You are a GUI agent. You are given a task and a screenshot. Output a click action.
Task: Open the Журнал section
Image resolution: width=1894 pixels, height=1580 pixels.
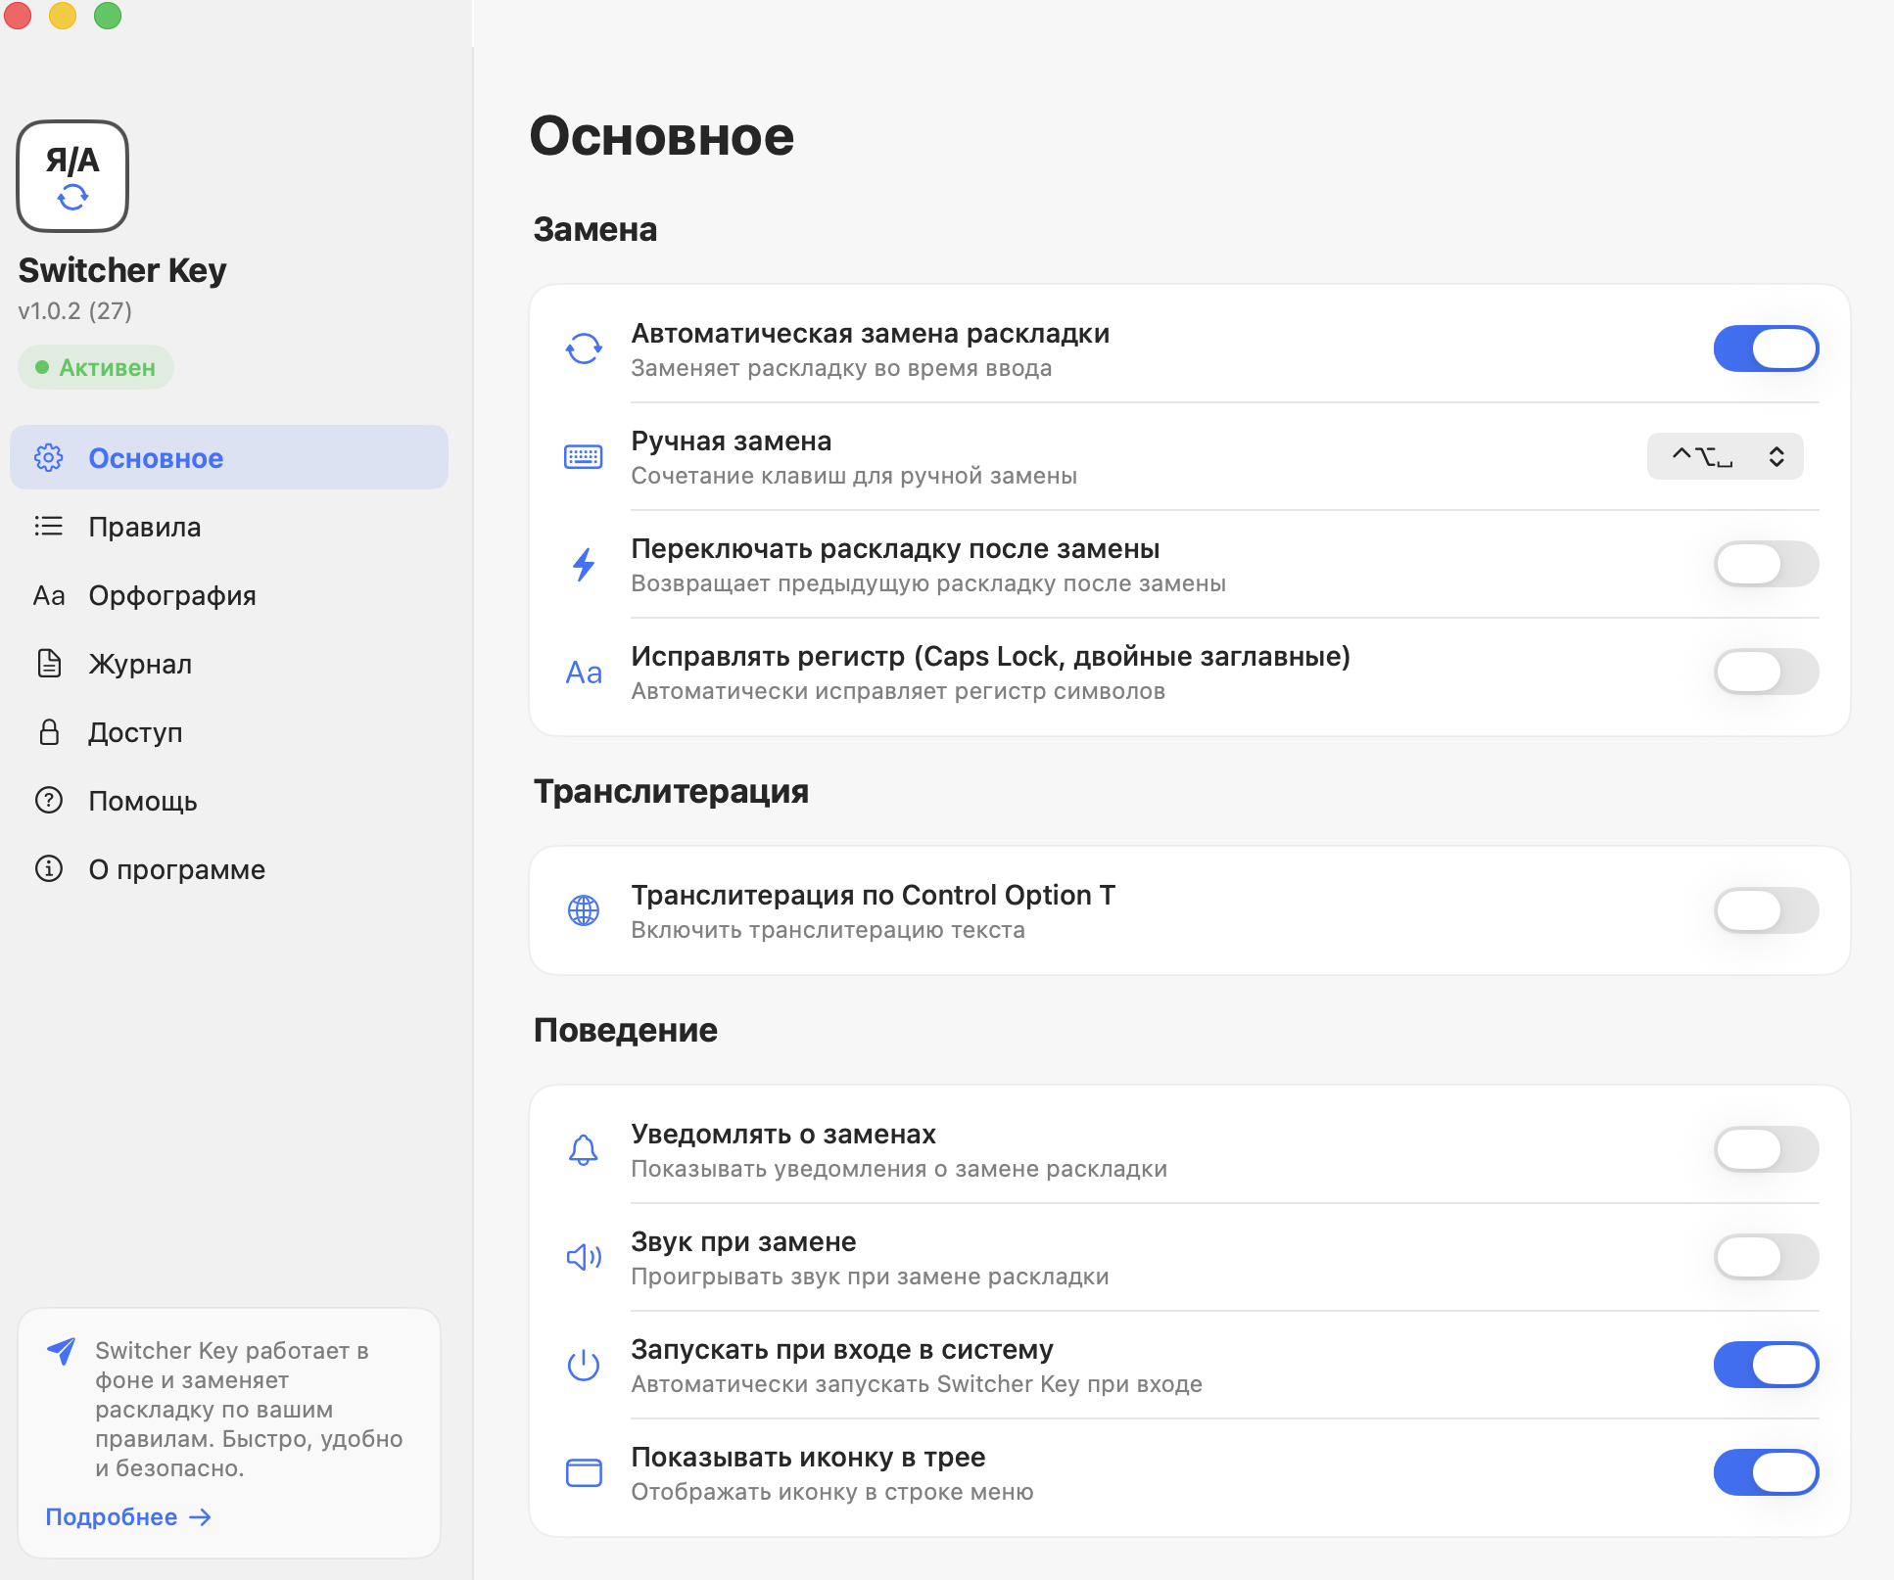pos(229,664)
